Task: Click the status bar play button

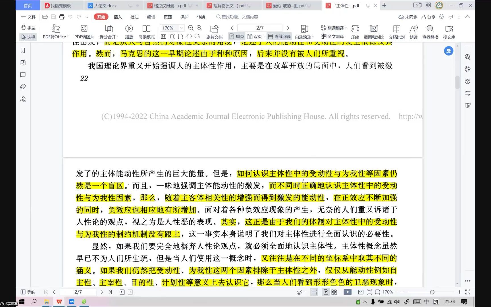Action: pos(348,292)
